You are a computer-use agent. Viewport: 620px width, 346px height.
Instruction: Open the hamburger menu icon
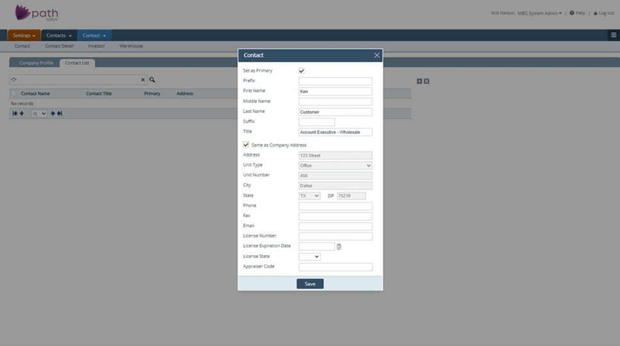click(x=614, y=35)
